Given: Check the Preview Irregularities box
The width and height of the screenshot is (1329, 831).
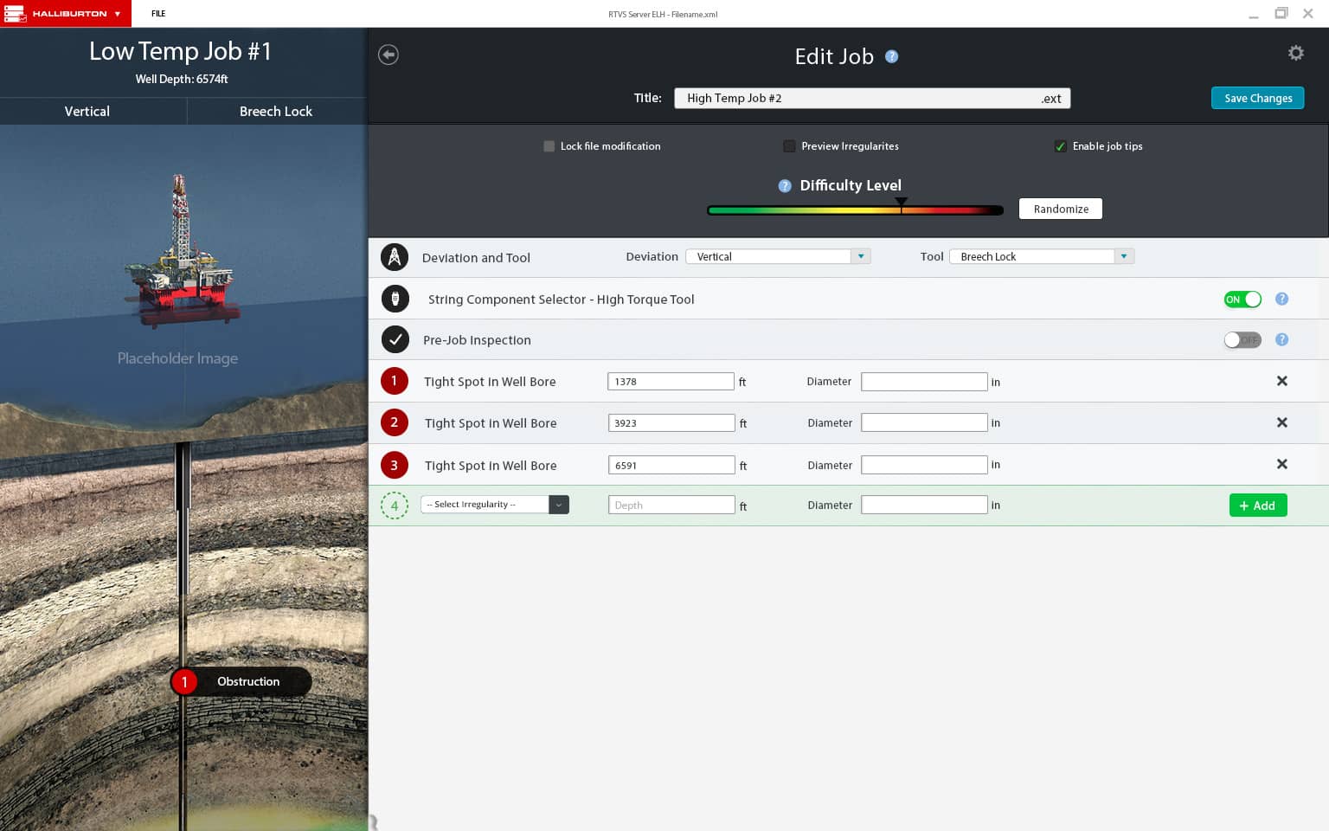Looking at the screenshot, I should [789, 146].
